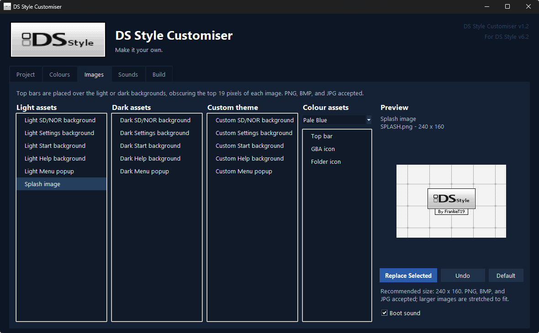The width and height of the screenshot is (539, 333).
Task: Click the DS Style logo in header
Action: [x=58, y=40]
